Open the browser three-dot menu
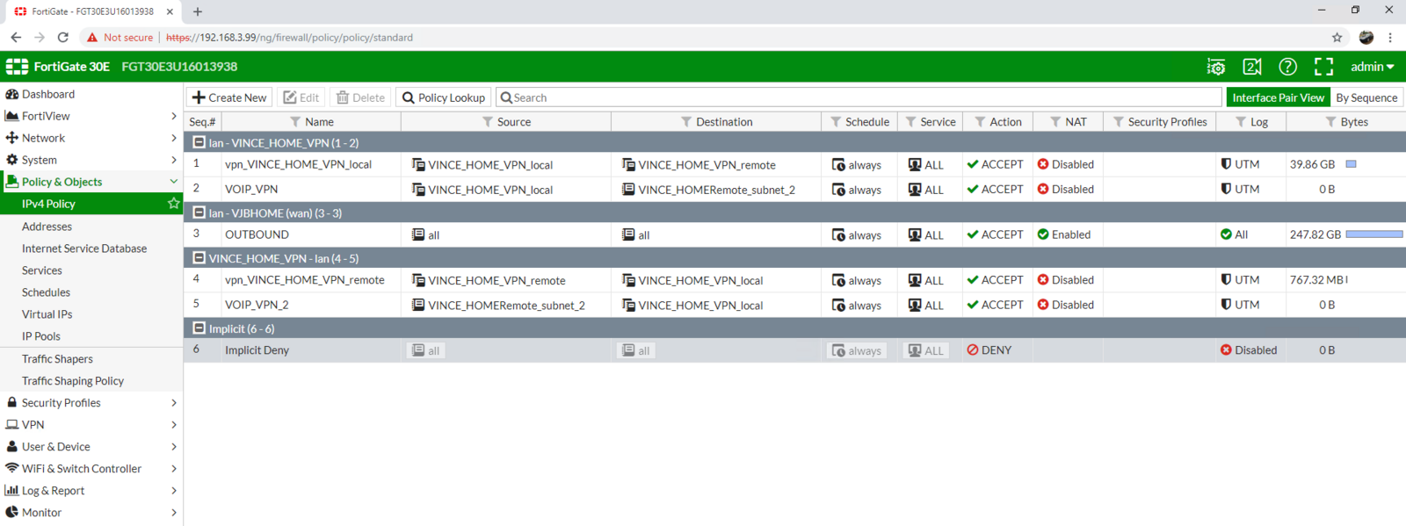This screenshot has width=1406, height=526. point(1390,38)
